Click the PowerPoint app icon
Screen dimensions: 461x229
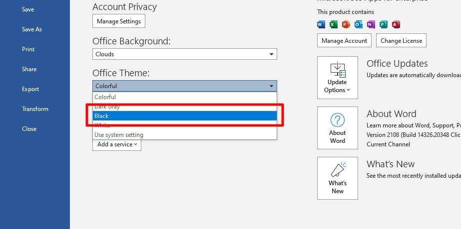(x=346, y=24)
